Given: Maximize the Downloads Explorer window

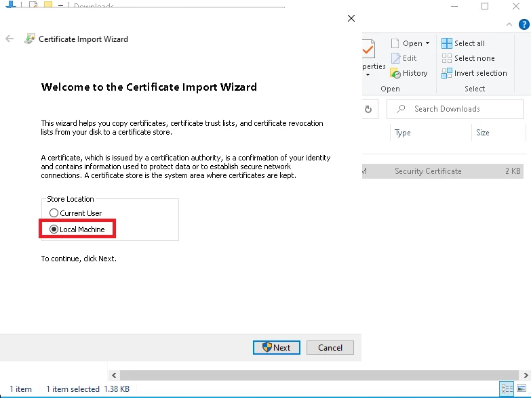Looking at the screenshot, I should [x=485, y=6].
